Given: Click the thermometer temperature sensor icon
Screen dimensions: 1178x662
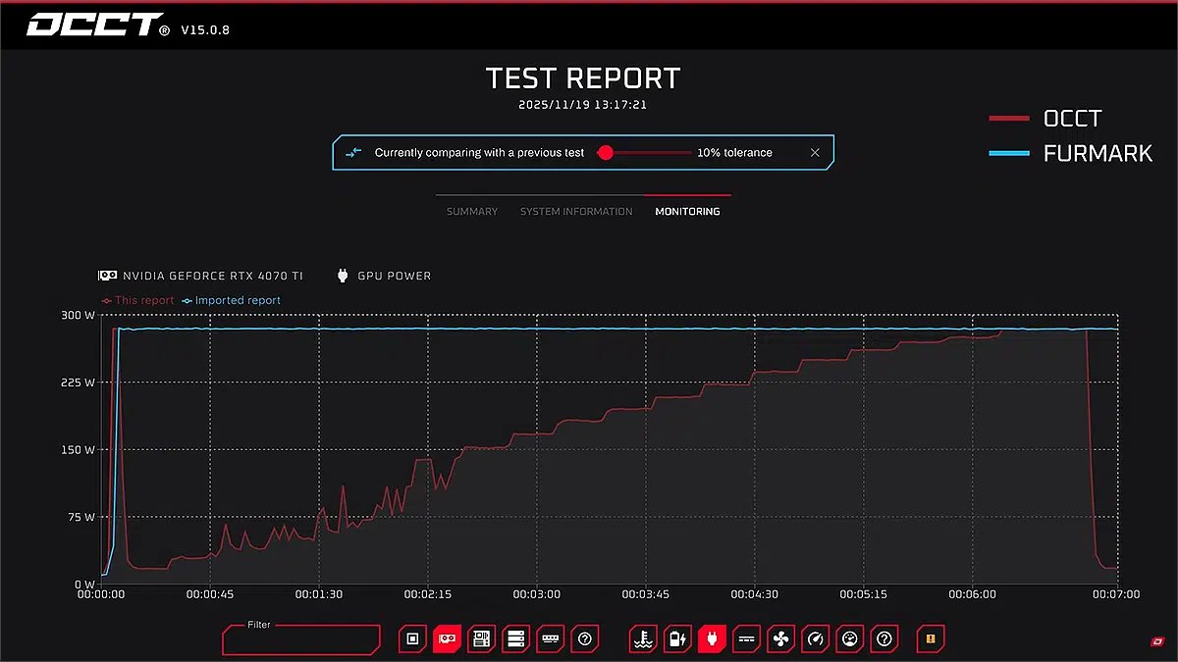Looking at the screenshot, I should click(x=643, y=638).
